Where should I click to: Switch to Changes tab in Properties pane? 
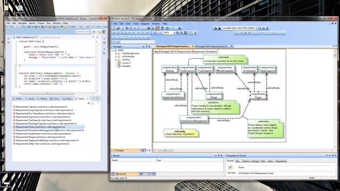pos(255,161)
